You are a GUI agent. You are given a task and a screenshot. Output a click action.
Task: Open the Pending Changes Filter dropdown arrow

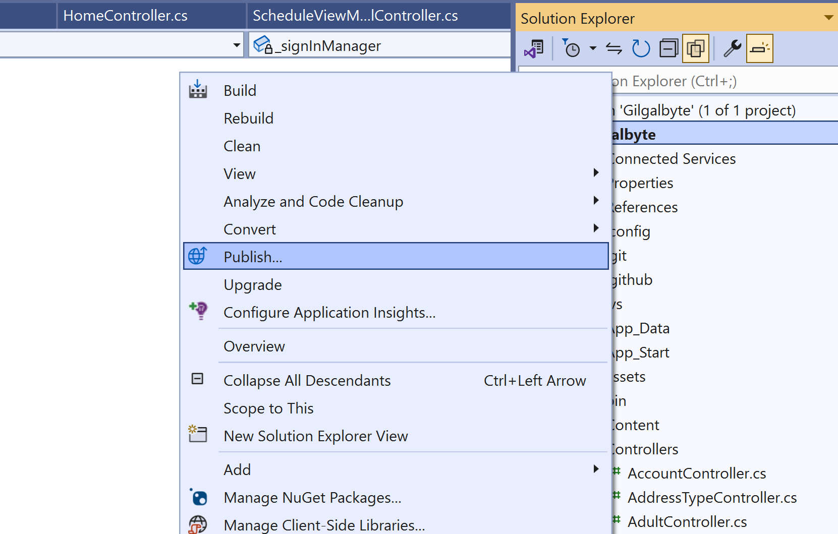tap(593, 48)
